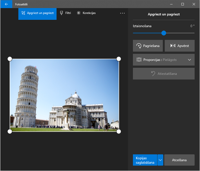Viewport: 200px width, 171px height.
Task: Click the Pagriešana rotate button
Action: [x=148, y=46]
